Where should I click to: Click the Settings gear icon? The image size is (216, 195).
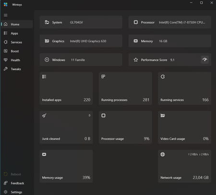click(x=6, y=192)
